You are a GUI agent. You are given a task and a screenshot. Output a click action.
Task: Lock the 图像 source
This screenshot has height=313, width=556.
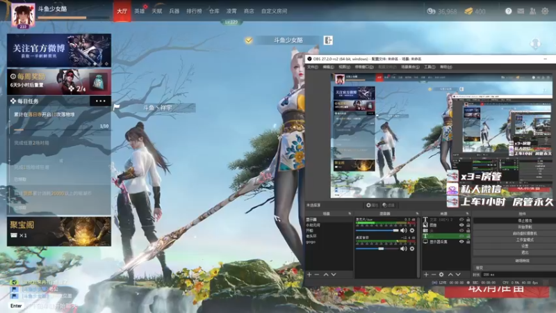(468, 225)
